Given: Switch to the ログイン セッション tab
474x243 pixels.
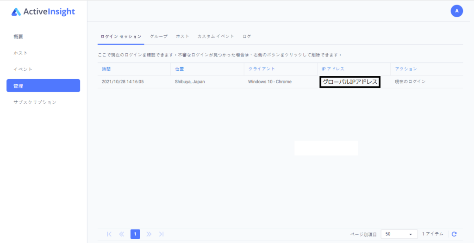Looking at the screenshot, I should pos(121,36).
